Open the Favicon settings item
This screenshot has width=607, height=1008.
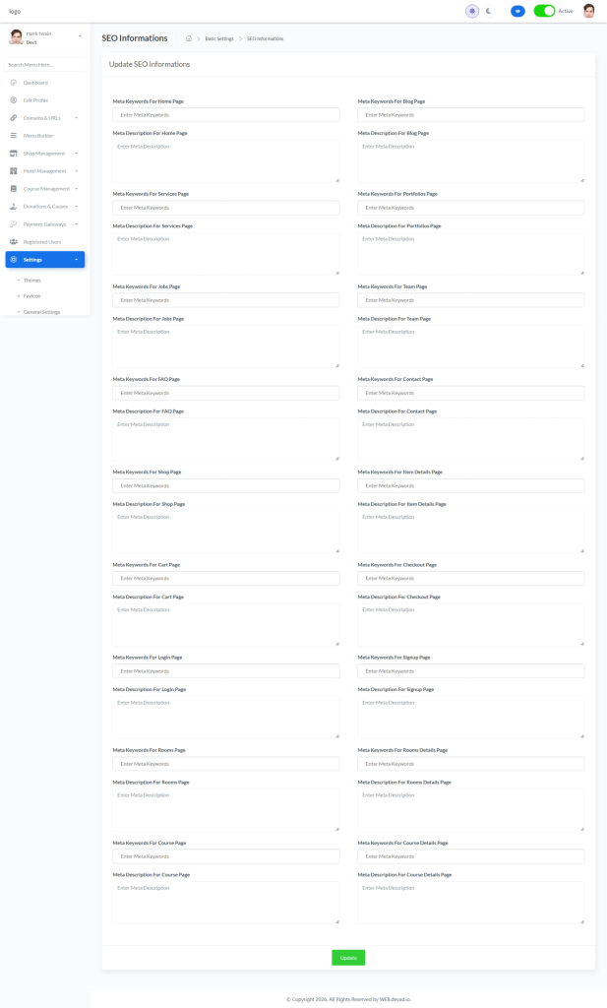pos(32,296)
